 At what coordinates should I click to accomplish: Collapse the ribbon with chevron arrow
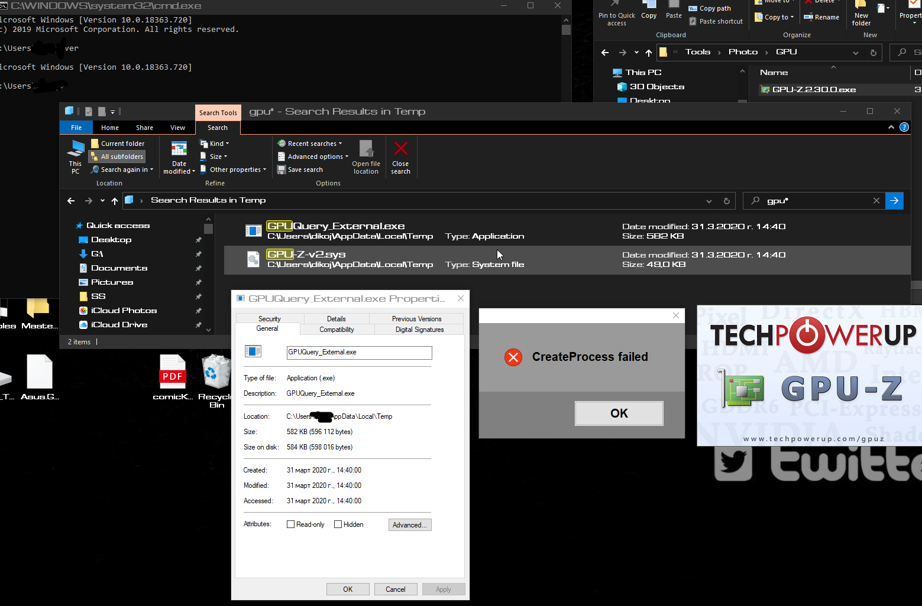tap(891, 127)
